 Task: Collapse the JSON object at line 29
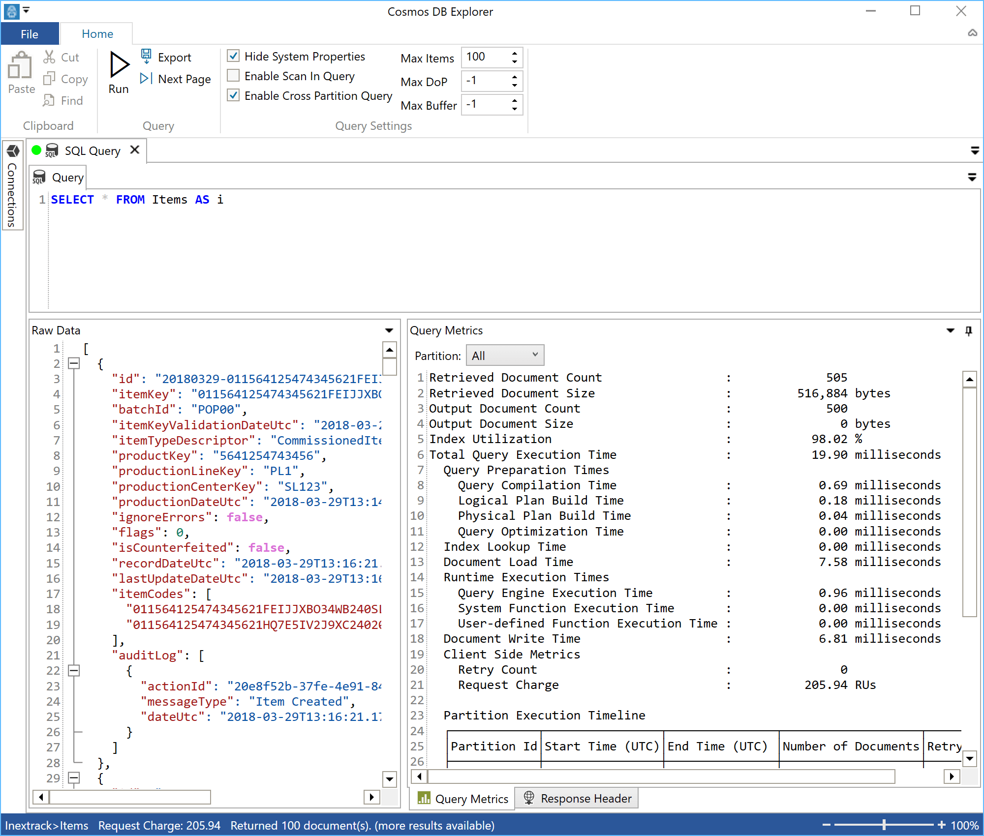pos(74,777)
